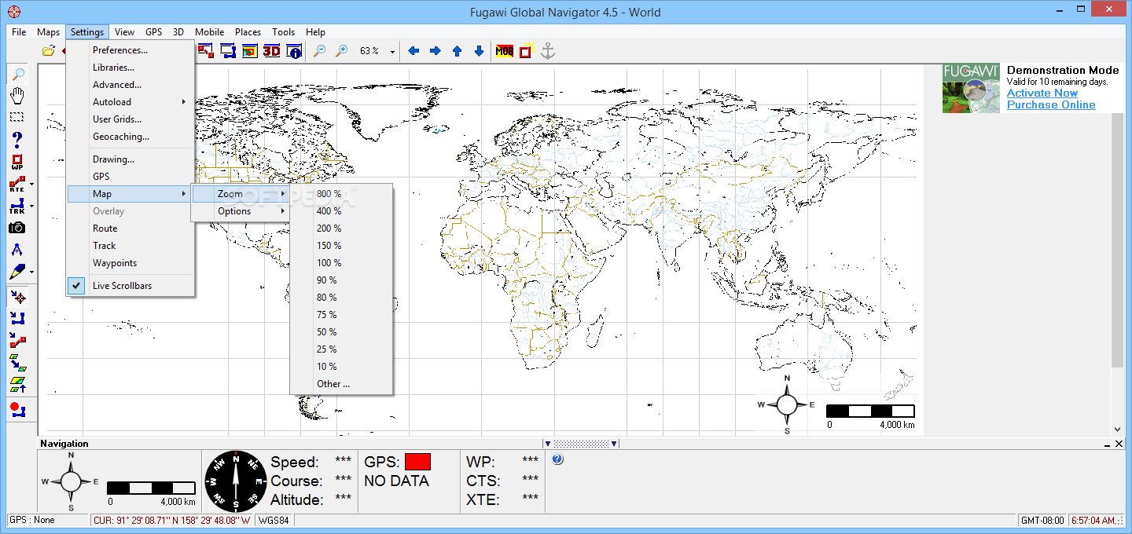
Task: Minimize the Navigation panel
Action: [x=1105, y=444]
